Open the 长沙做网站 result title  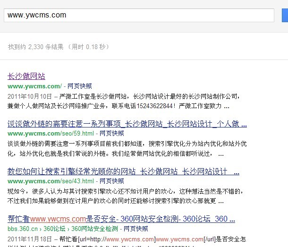26,76
